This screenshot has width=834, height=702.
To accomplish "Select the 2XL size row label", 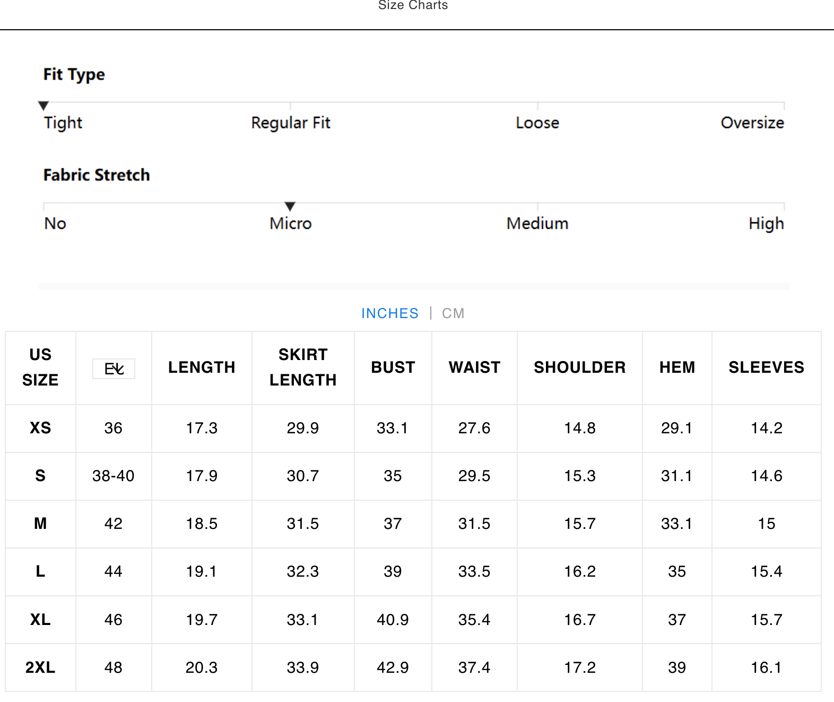I will point(40,667).
